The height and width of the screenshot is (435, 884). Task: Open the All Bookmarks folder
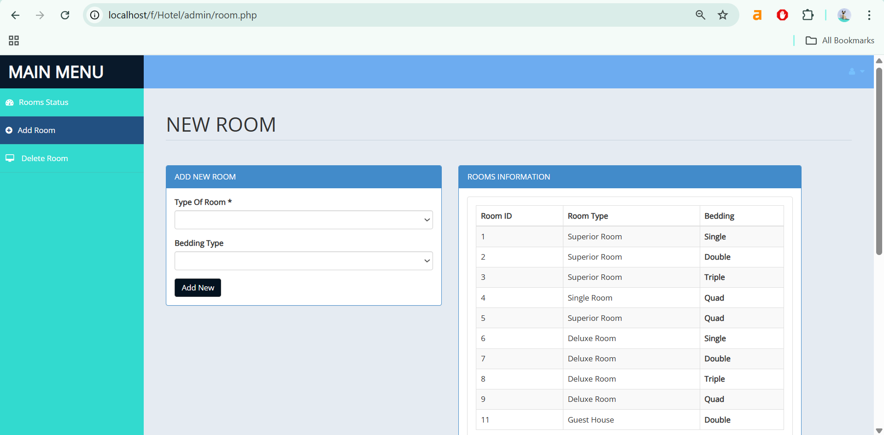pos(840,41)
